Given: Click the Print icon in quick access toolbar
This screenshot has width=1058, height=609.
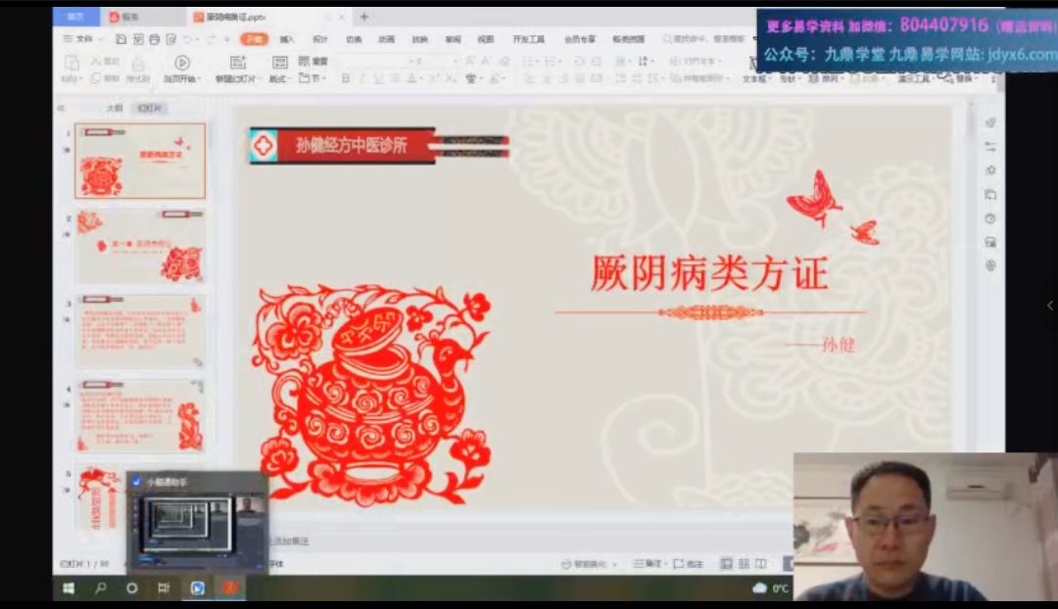Looking at the screenshot, I should [x=154, y=39].
